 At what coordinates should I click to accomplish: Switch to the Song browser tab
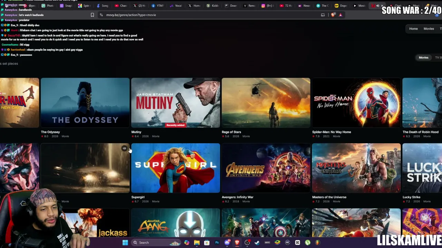click(x=103, y=6)
